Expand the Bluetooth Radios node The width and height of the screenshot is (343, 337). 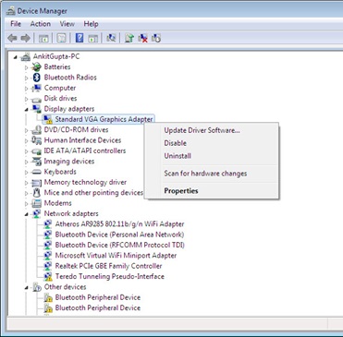[x=26, y=78]
